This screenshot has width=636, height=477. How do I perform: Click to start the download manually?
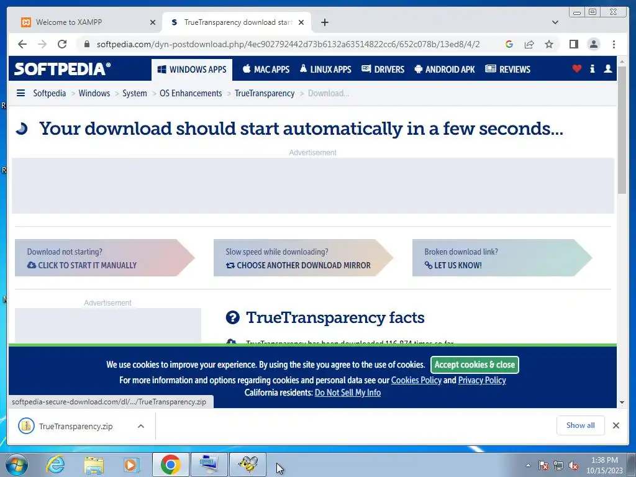pyautogui.click(x=104, y=258)
